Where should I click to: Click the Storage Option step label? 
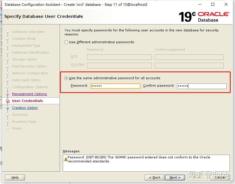24,59
